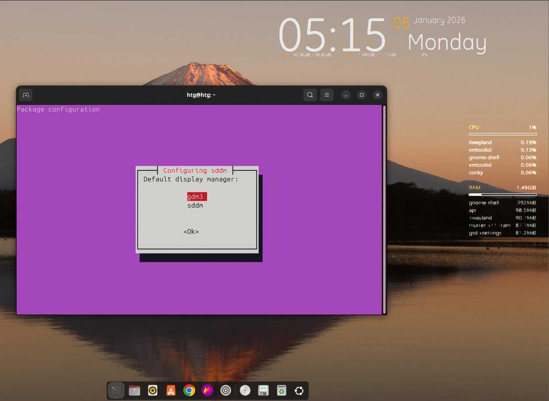Open the Files app from the dock

click(134, 390)
